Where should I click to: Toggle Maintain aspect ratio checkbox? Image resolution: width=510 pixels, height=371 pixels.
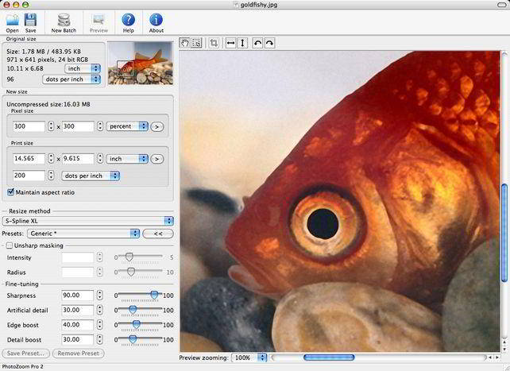[x=10, y=192]
